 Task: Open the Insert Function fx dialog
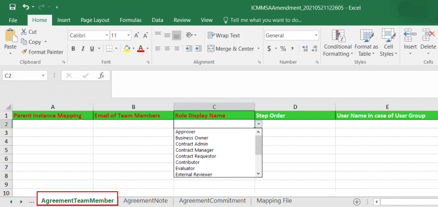point(101,76)
